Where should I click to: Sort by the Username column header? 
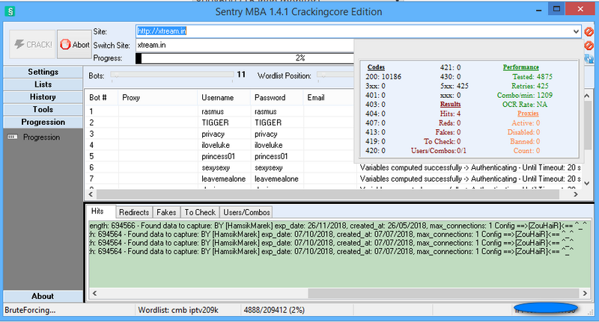pyautogui.click(x=223, y=98)
